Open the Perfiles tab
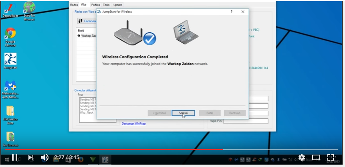 [x=96, y=5]
